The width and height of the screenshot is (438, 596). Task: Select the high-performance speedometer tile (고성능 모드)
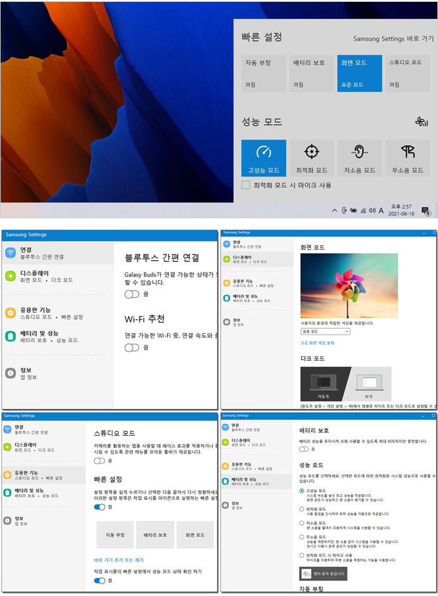(x=263, y=157)
